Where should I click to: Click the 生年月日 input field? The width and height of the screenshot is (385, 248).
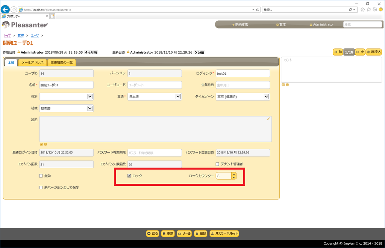coord(243,85)
